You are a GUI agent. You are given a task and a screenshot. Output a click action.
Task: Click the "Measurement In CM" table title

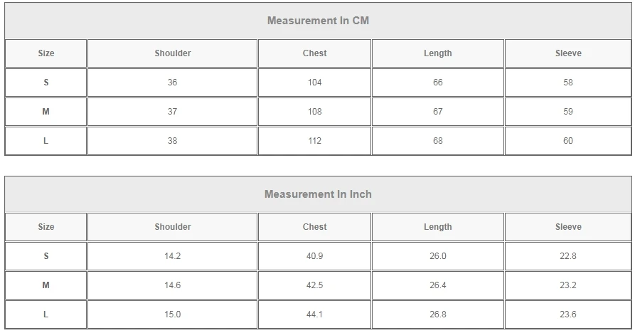[318, 21]
